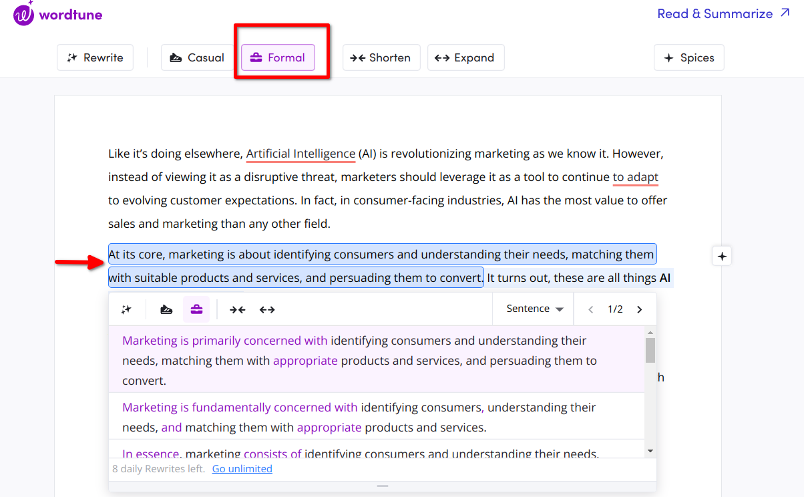
Task: Click the popup resize handle at bottom
Action: (383, 486)
